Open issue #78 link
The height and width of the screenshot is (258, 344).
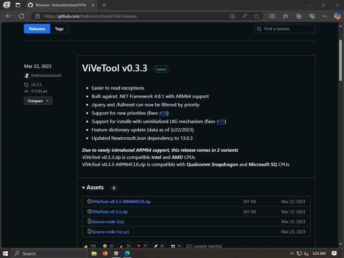(163, 113)
